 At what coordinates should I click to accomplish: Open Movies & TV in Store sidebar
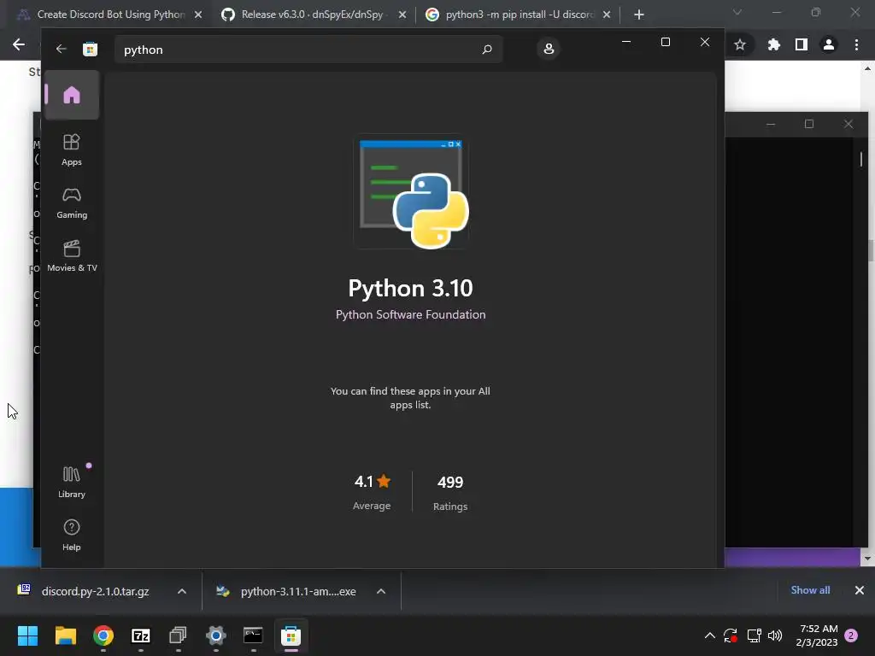[x=72, y=256]
